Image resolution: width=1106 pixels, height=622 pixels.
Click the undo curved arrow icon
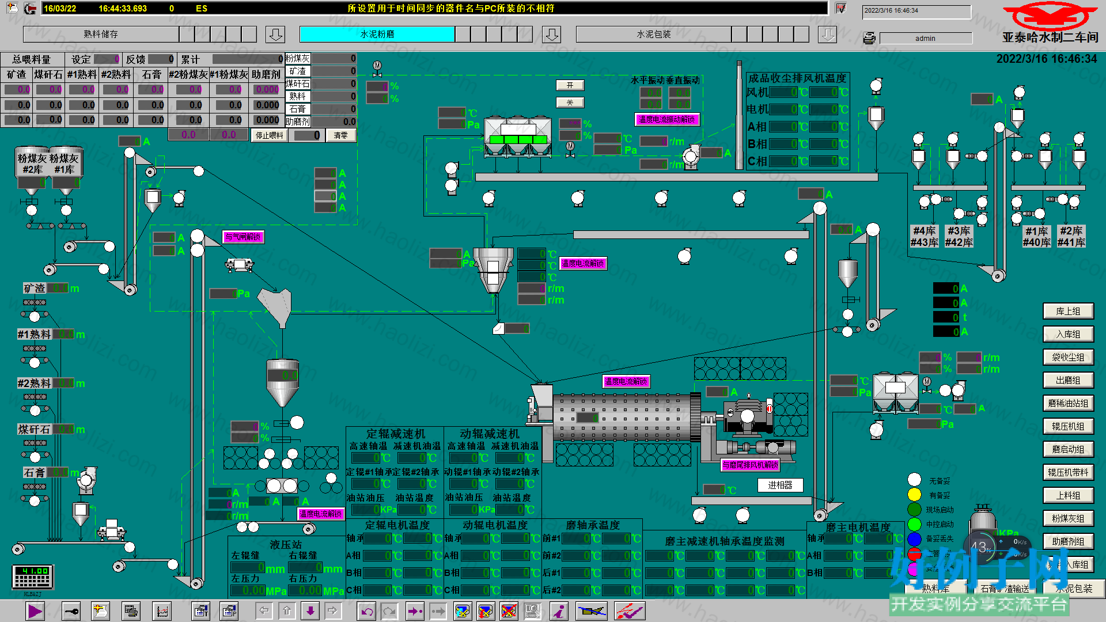[366, 611]
